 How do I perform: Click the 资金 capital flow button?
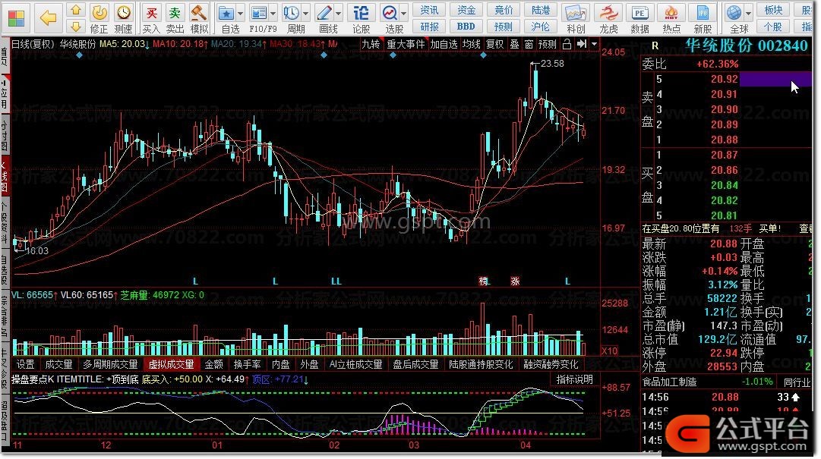click(466, 10)
